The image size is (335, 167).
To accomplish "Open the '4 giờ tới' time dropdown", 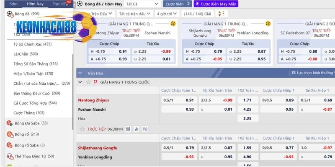I will click(167, 13).
